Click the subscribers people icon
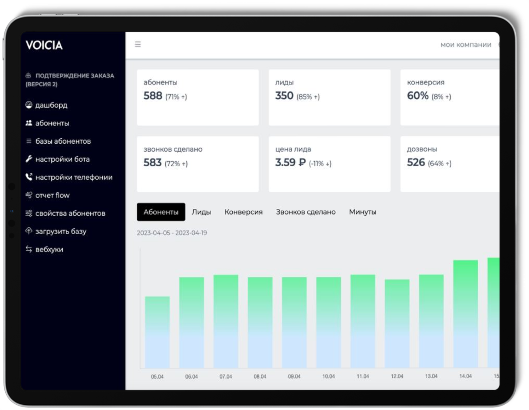 (x=29, y=123)
